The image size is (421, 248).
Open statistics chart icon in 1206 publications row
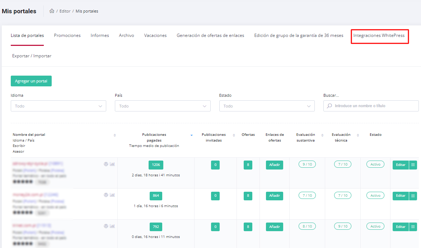point(112,164)
